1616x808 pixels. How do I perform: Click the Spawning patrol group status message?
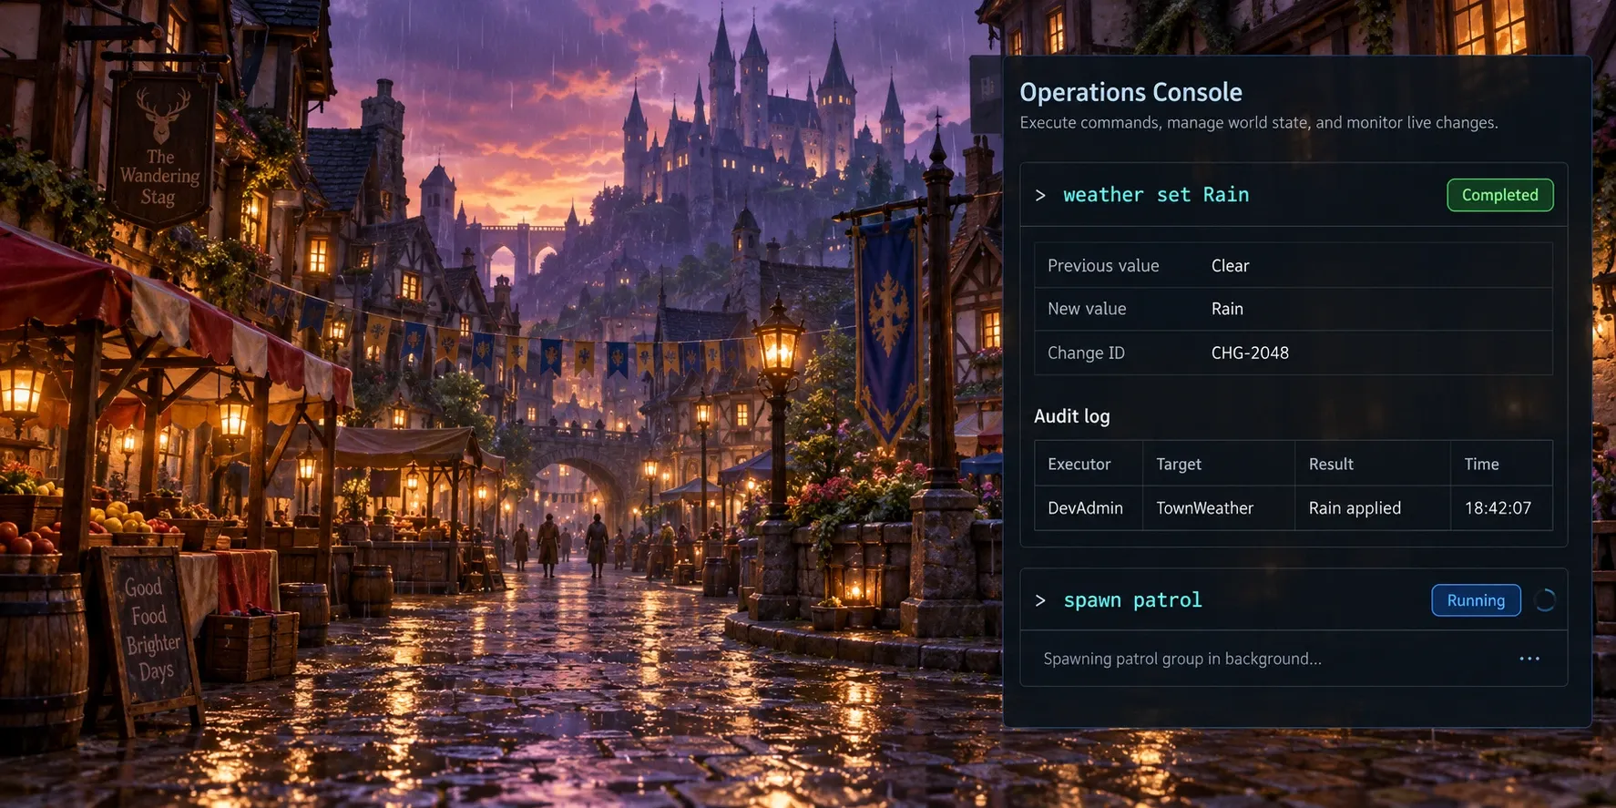coord(1181,659)
